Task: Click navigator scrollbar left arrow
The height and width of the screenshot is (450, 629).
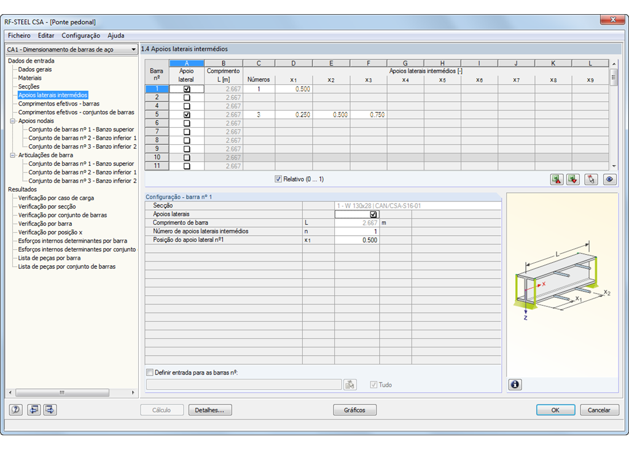Action: click(x=10, y=392)
